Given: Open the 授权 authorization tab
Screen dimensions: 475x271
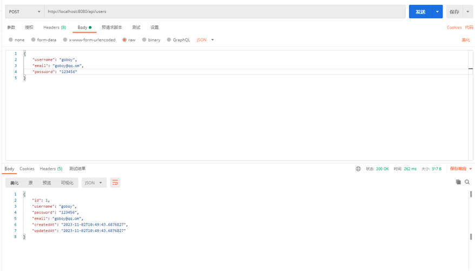Looking at the screenshot, I should click(x=29, y=27).
